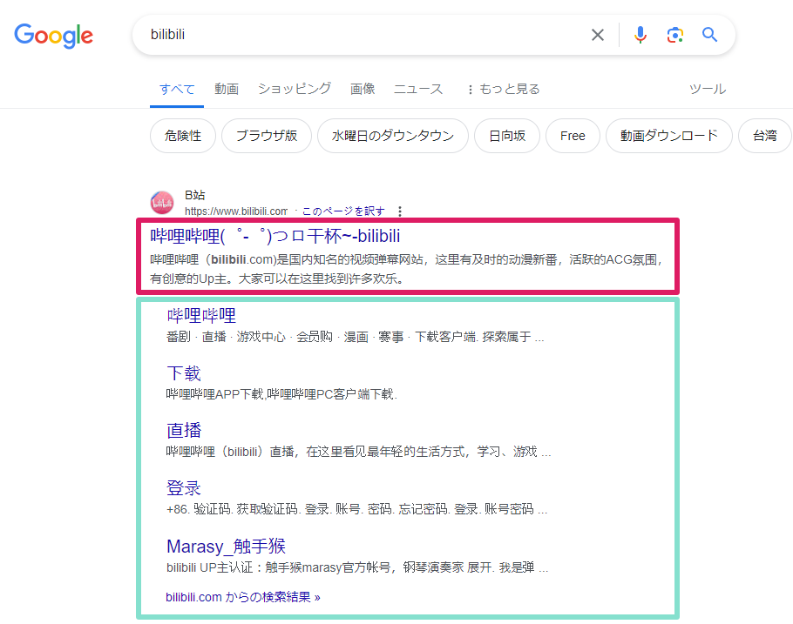Select the ショッピング tab
793x624 pixels.
pos(295,89)
